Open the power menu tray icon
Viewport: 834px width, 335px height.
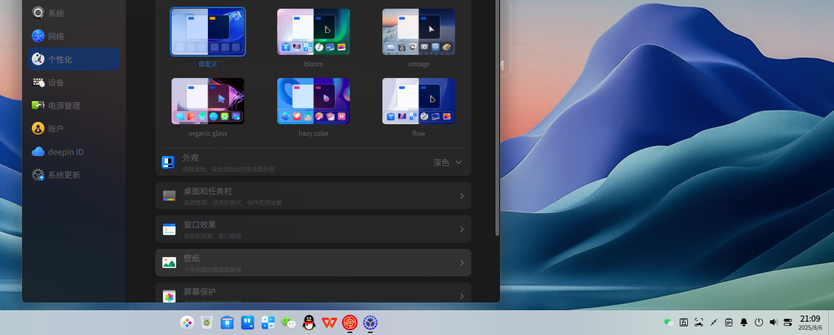pyautogui.click(x=759, y=322)
